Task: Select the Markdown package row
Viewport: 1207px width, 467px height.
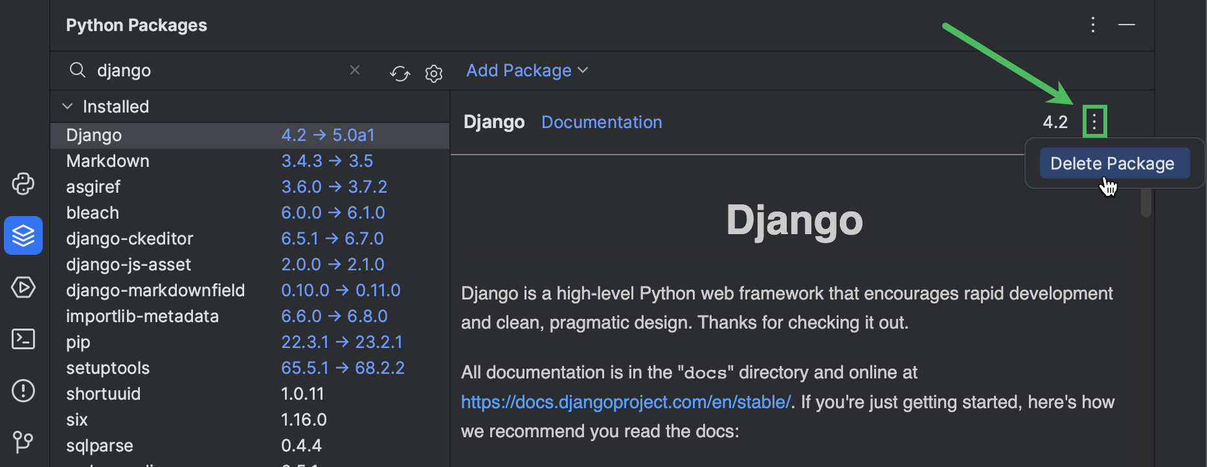Action: 250,161
